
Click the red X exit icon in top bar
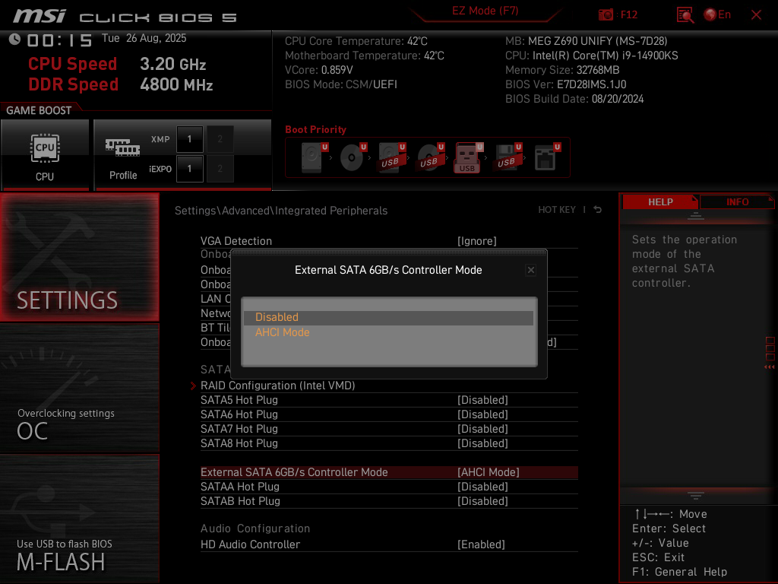pyautogui.click(x=756, y=15)
